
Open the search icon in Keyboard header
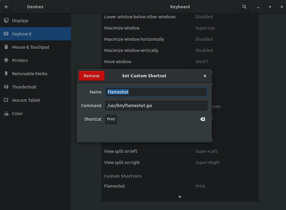pyautogui.click(x=244, y=7)
